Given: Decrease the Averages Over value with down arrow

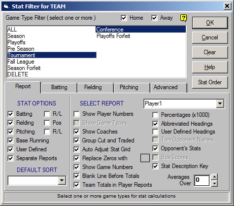Looking at the screenshot, I should point(214,183).
